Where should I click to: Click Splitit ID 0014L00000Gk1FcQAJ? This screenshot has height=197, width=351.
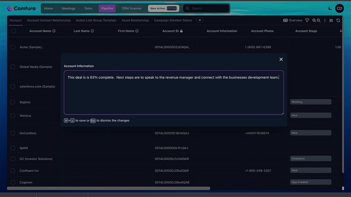click(171, 148)
